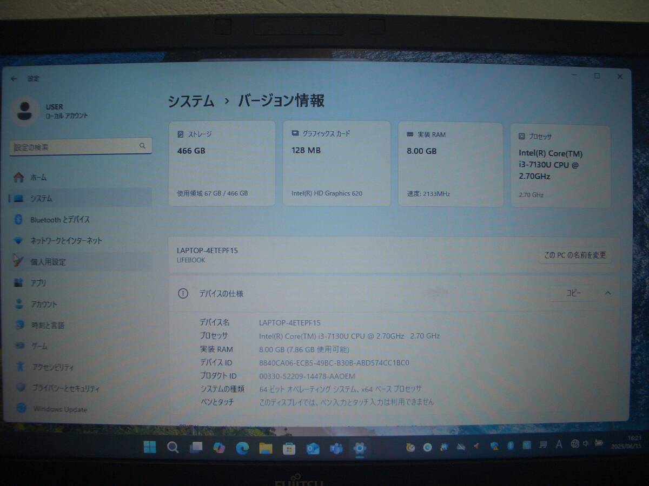Screen dimensions: 649x486
Task: Open the 実装 RAM 8.00 GB card
Action: coord(451,164)
